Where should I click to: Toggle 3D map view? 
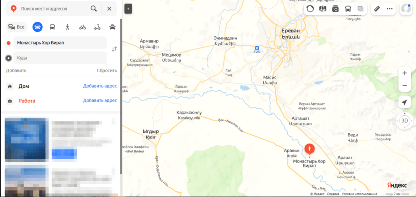[405, 121]
